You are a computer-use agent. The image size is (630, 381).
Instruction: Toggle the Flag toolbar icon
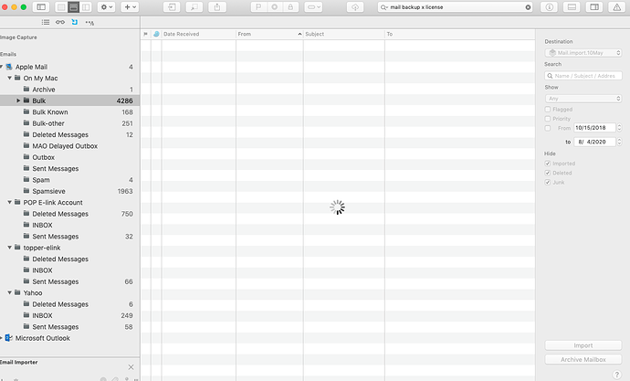point(258,6)
